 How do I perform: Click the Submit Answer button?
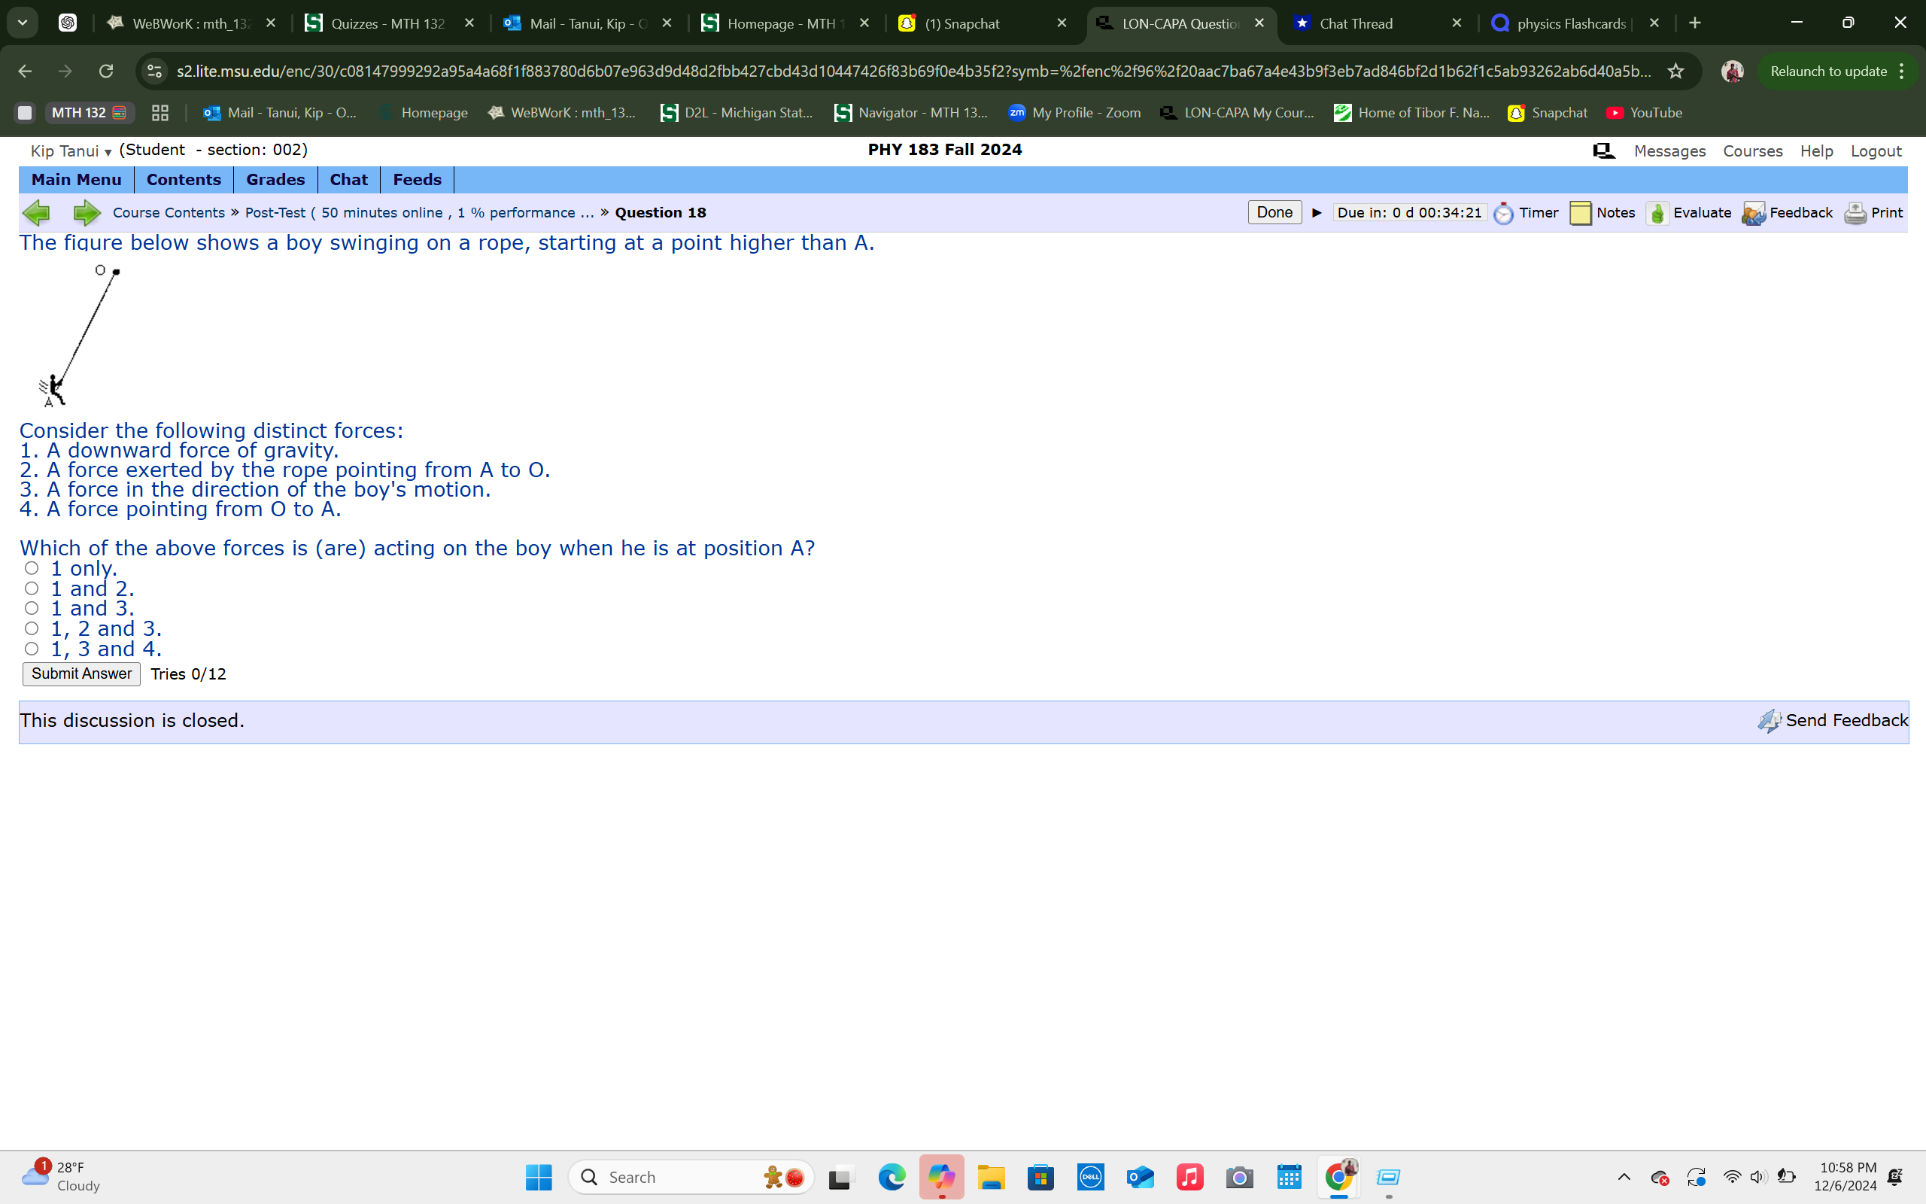click(81, 673)
